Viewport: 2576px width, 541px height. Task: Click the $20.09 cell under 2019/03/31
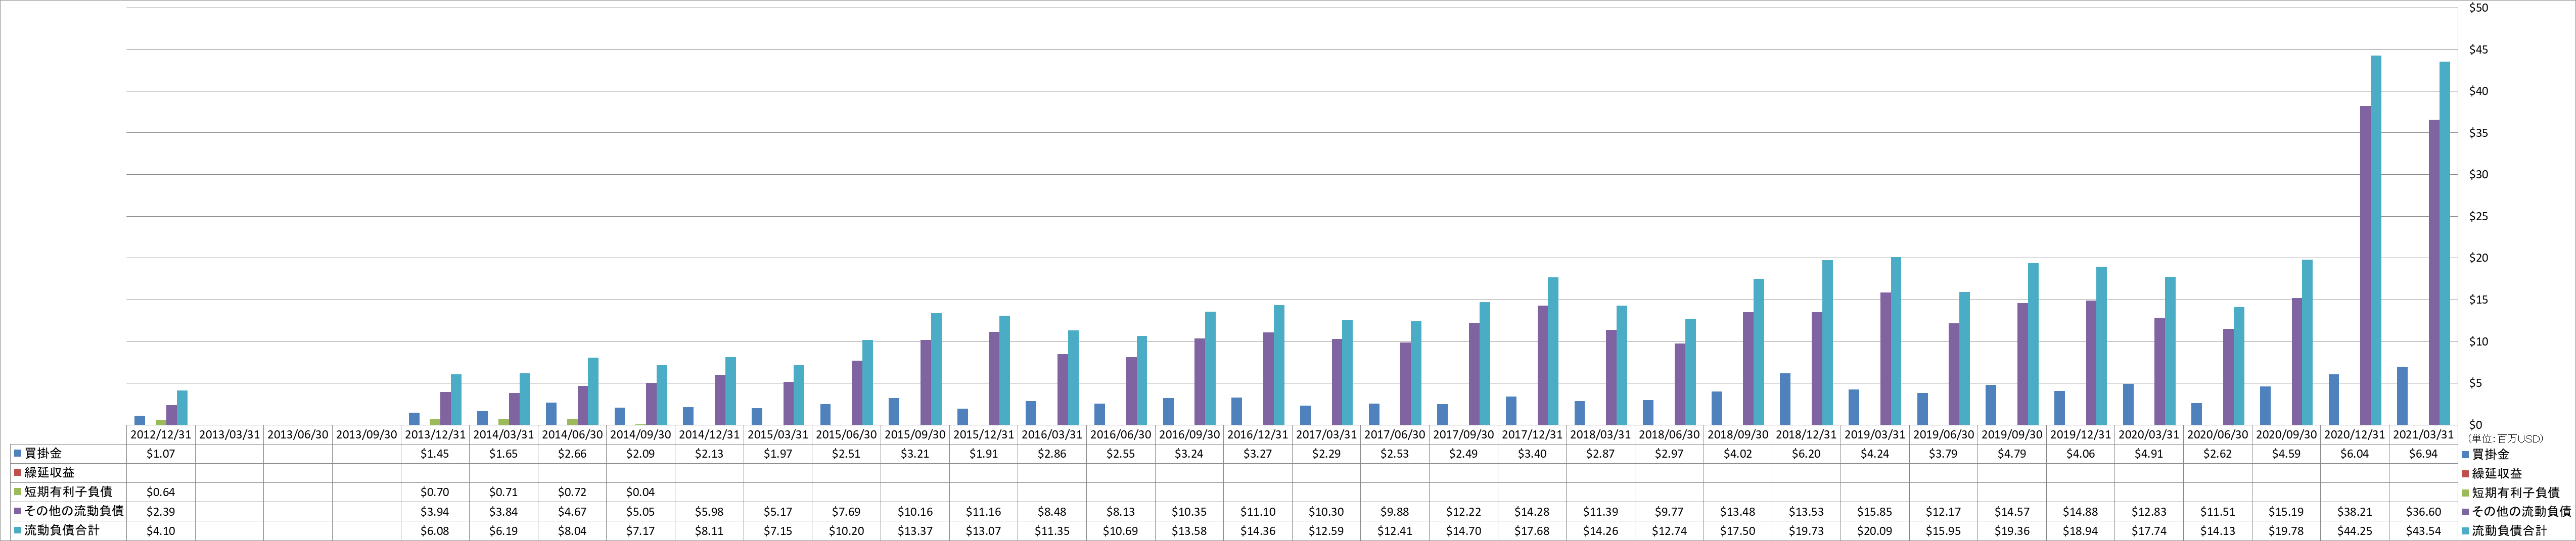[1875, 531]
